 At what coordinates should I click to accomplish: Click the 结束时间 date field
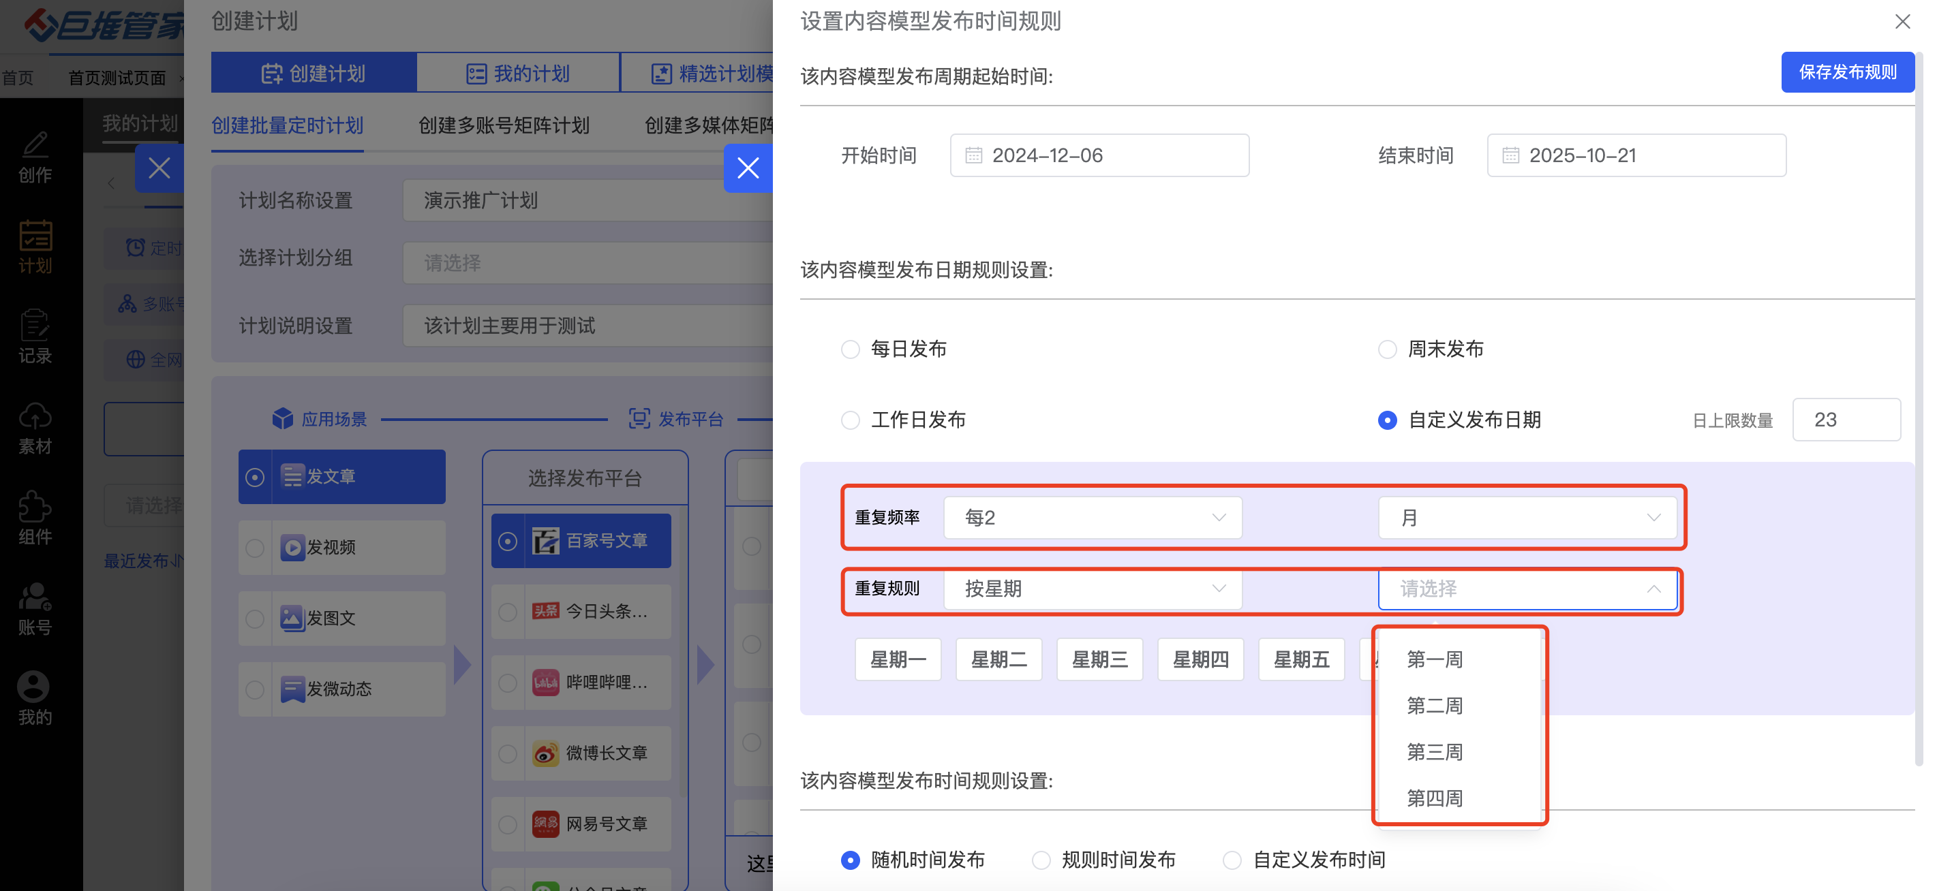pyautogui.click(x=1636, y=155)
